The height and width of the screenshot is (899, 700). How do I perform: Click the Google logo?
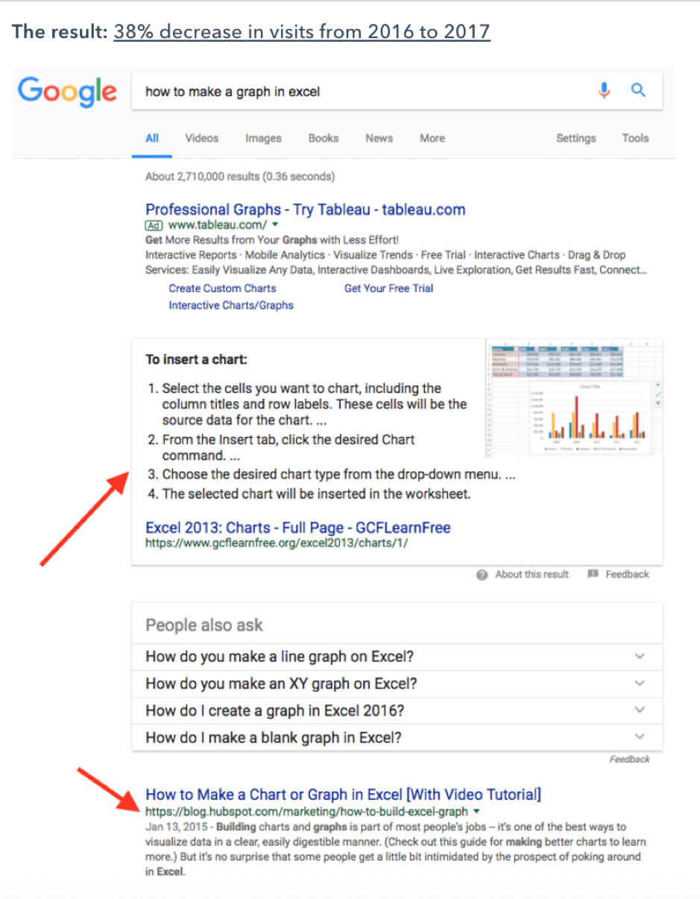(x=67, y=92)
